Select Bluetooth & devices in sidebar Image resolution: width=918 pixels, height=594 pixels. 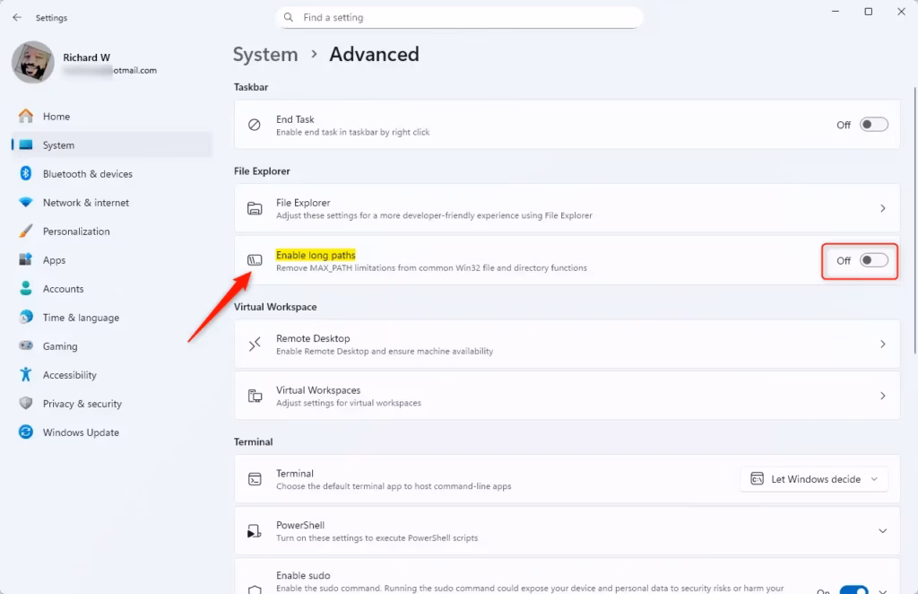pyautogui.click(x=111, y=173)
